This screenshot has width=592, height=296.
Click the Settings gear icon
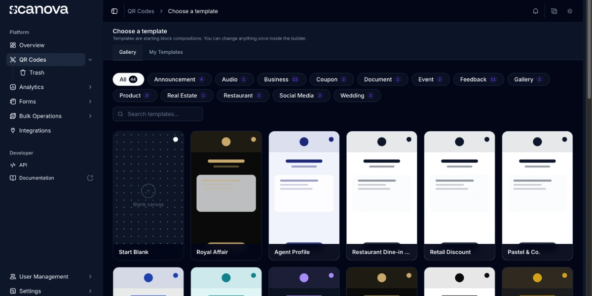13,291
